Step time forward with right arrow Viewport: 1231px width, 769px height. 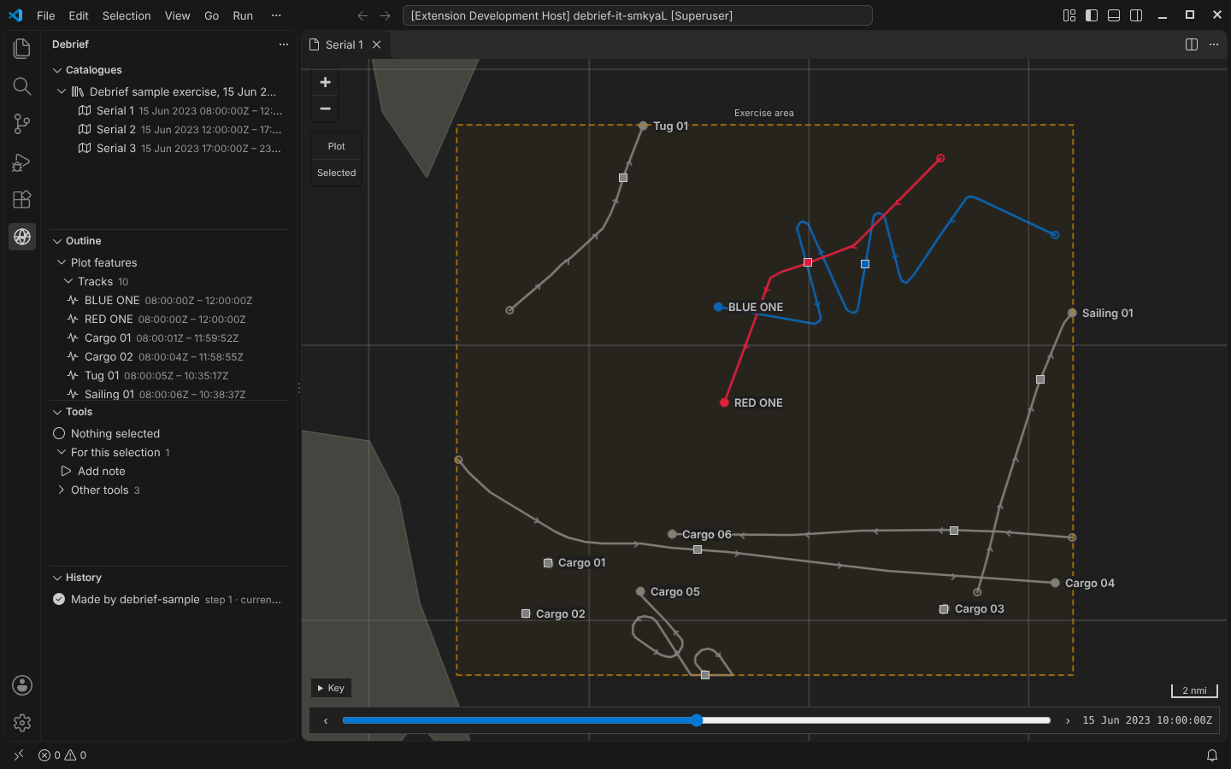tap(1068, 720)
